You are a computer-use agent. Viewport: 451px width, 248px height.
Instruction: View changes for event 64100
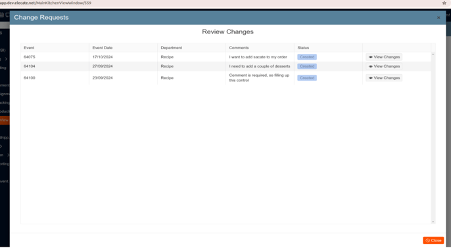click(x=384, y=78)
